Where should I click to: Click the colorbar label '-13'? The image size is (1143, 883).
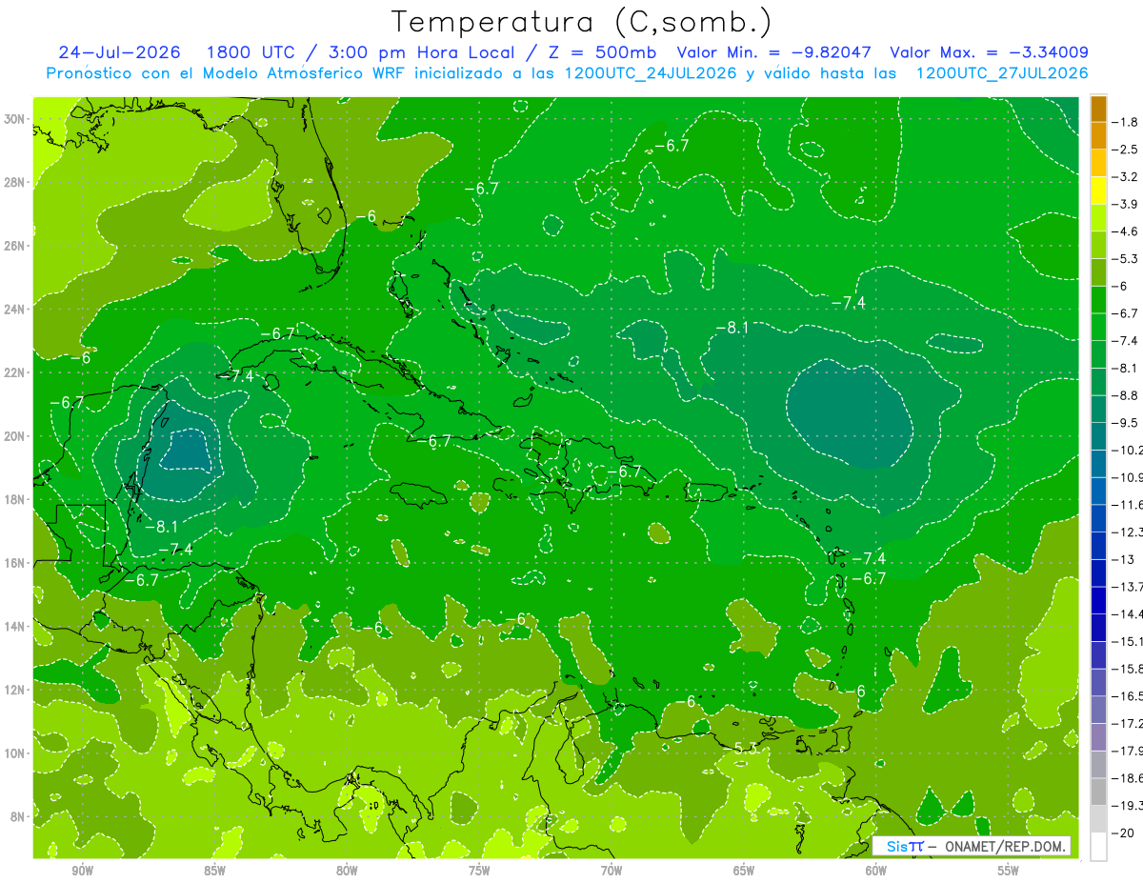[x=1123, y=558]
